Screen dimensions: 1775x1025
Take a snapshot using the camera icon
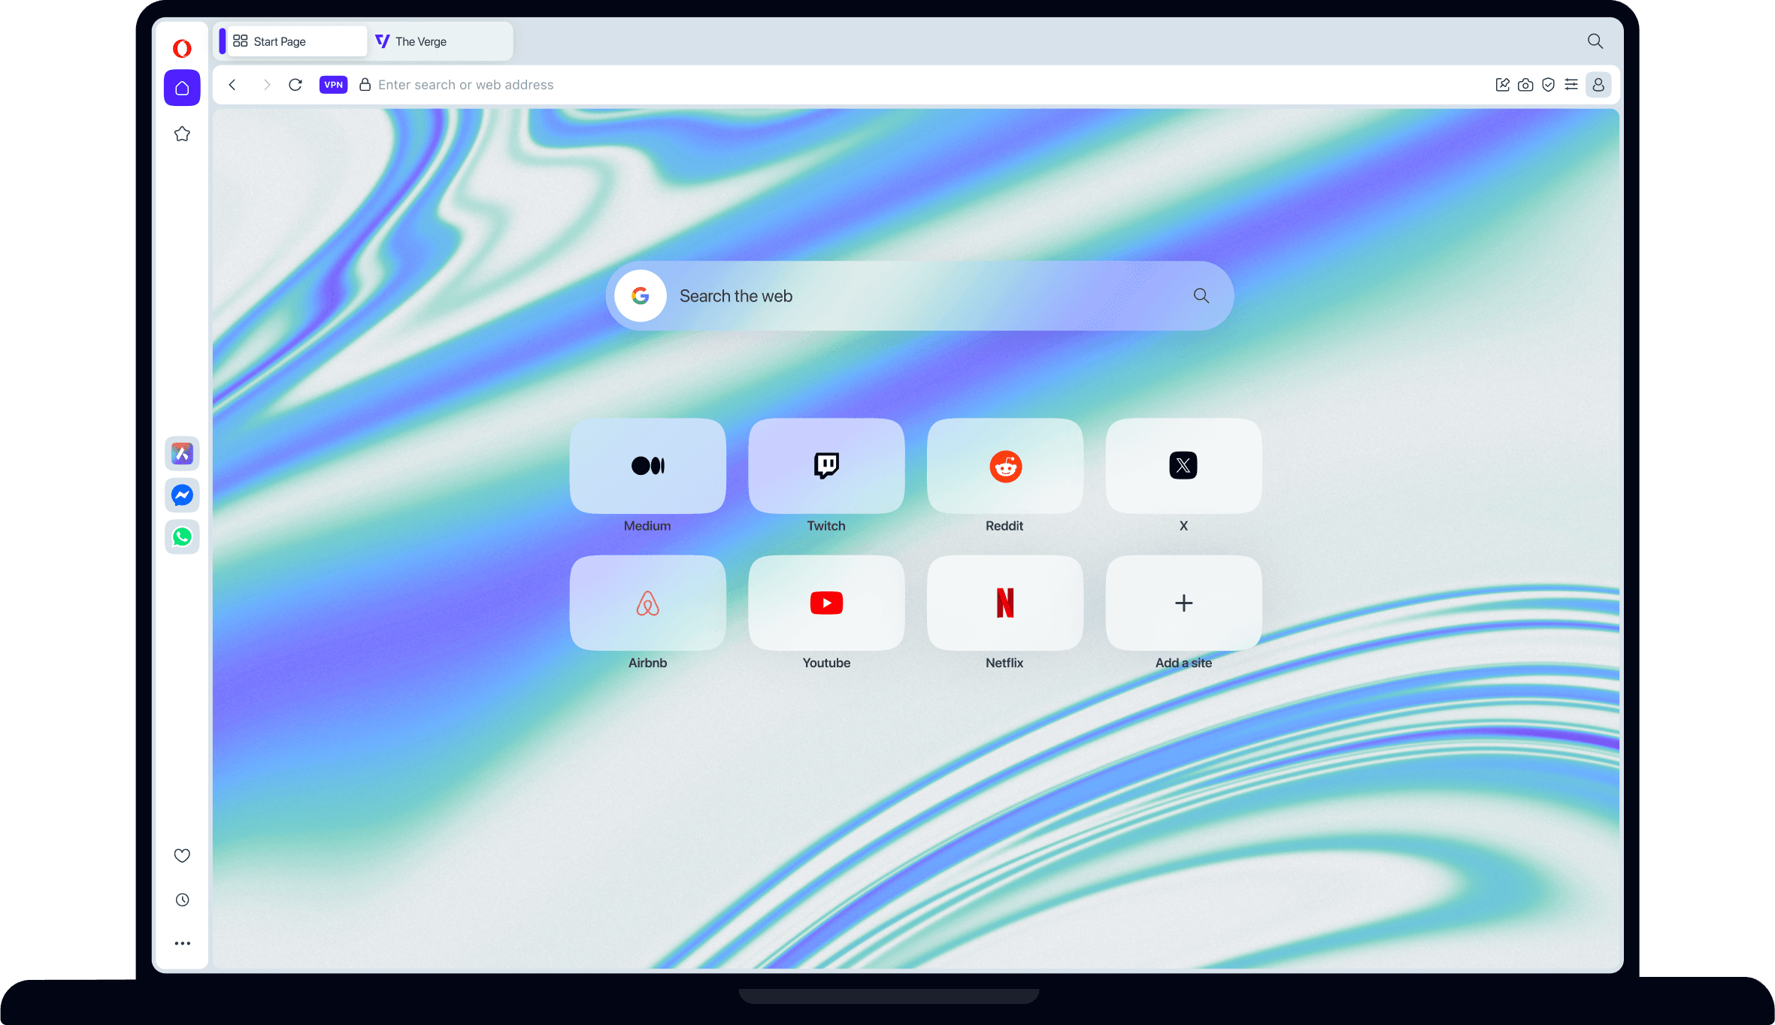[1525, 85]
